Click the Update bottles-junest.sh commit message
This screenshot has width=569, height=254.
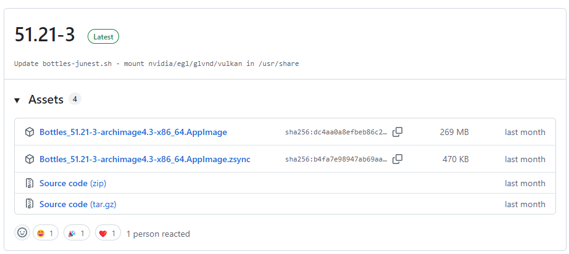coord(156,63)
